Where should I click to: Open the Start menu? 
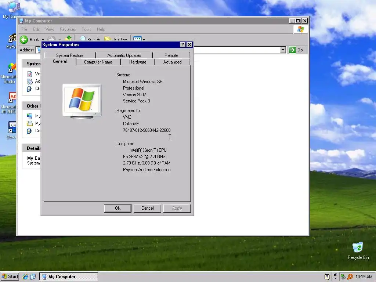(10, 276)
